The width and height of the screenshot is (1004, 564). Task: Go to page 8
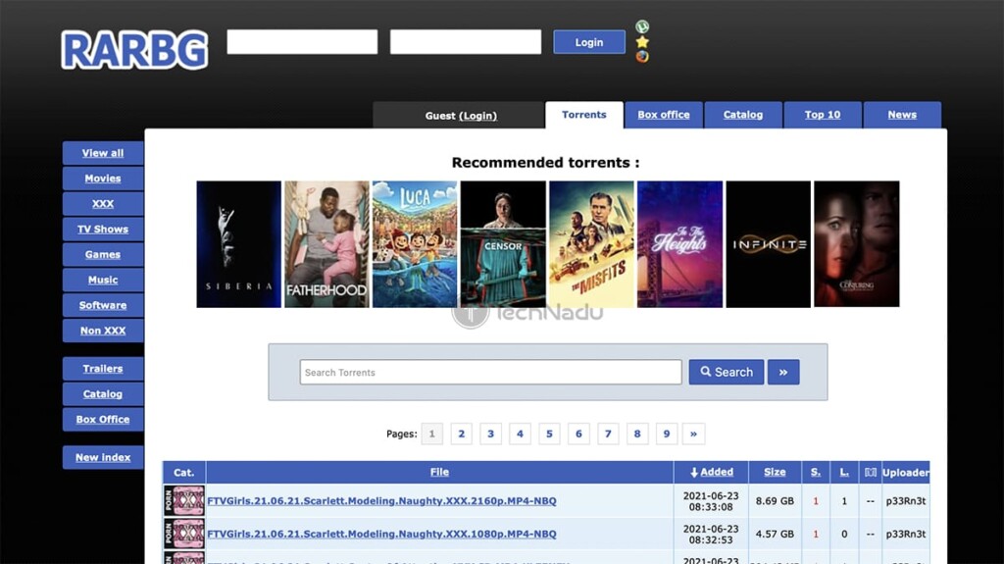click(x=637, y=434)
